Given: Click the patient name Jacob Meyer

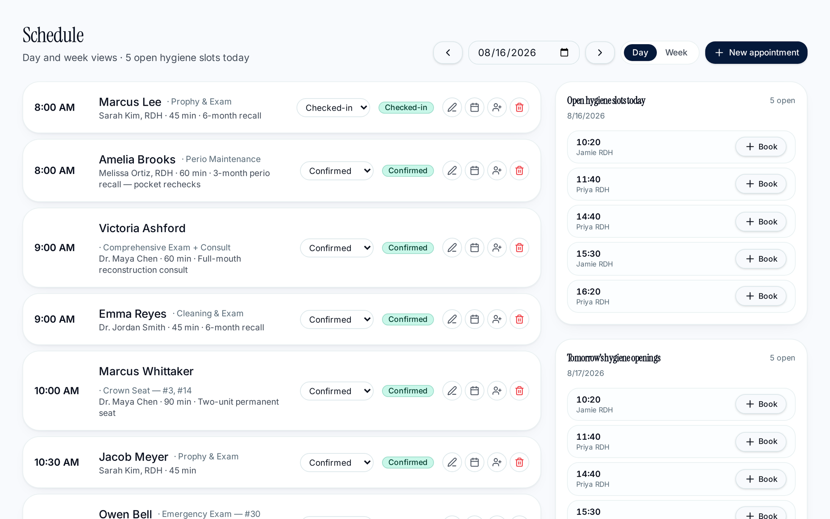Looking at the screenshot, I should 134,457.
